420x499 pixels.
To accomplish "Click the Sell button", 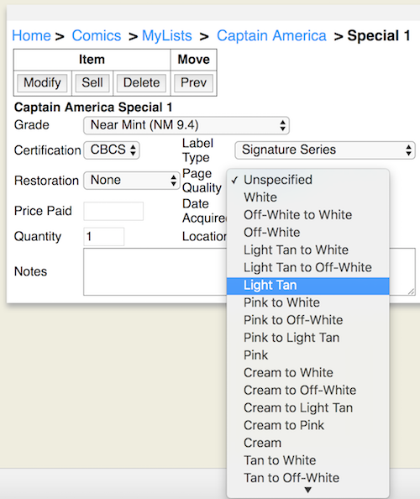I will point(92,83).
